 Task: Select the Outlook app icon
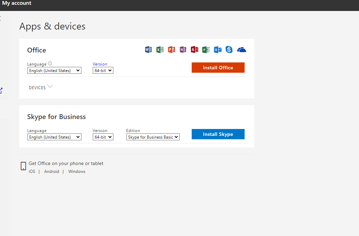click(x=217, y=49)
